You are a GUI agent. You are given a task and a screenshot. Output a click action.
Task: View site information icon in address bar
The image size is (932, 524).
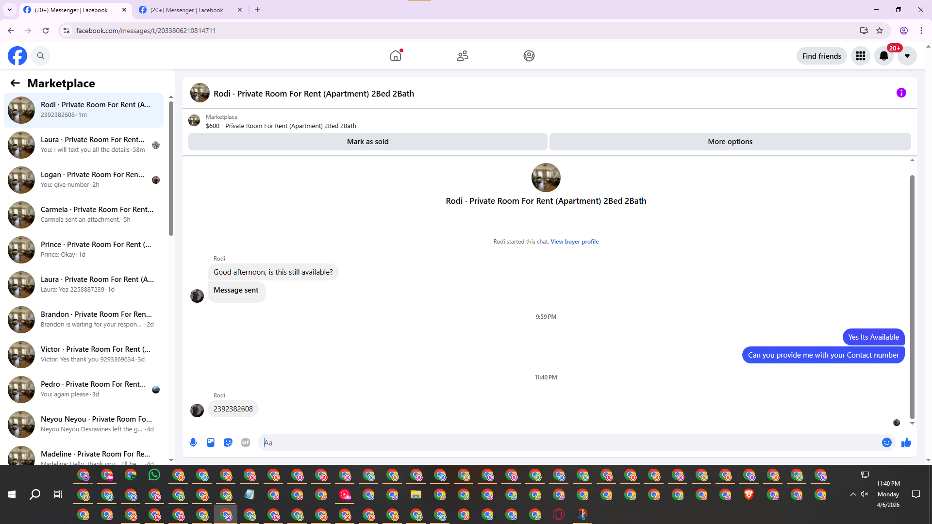67,31
